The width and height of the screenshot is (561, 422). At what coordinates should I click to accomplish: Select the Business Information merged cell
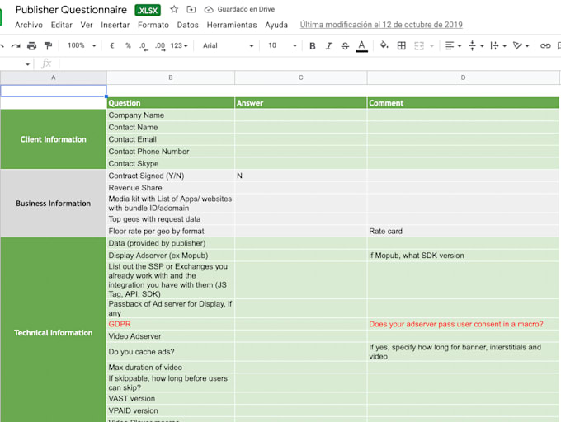54,204
